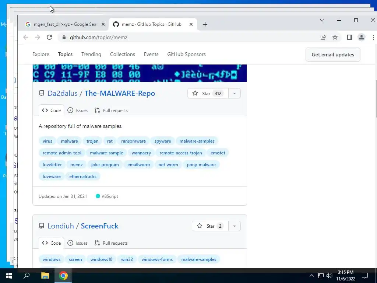The width and height of the screenshot is (377, 283).
Task: Bookmark this page with the star icon
Action: click(335, 37)
